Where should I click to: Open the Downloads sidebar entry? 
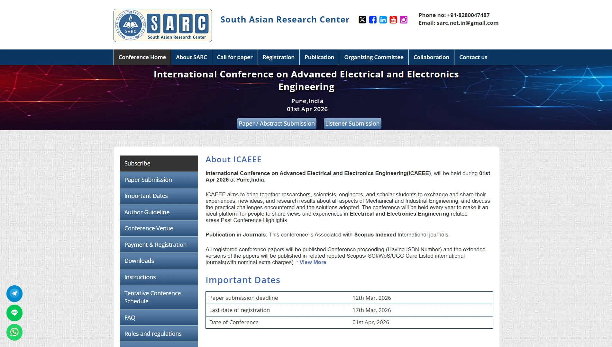pos(139,261)
